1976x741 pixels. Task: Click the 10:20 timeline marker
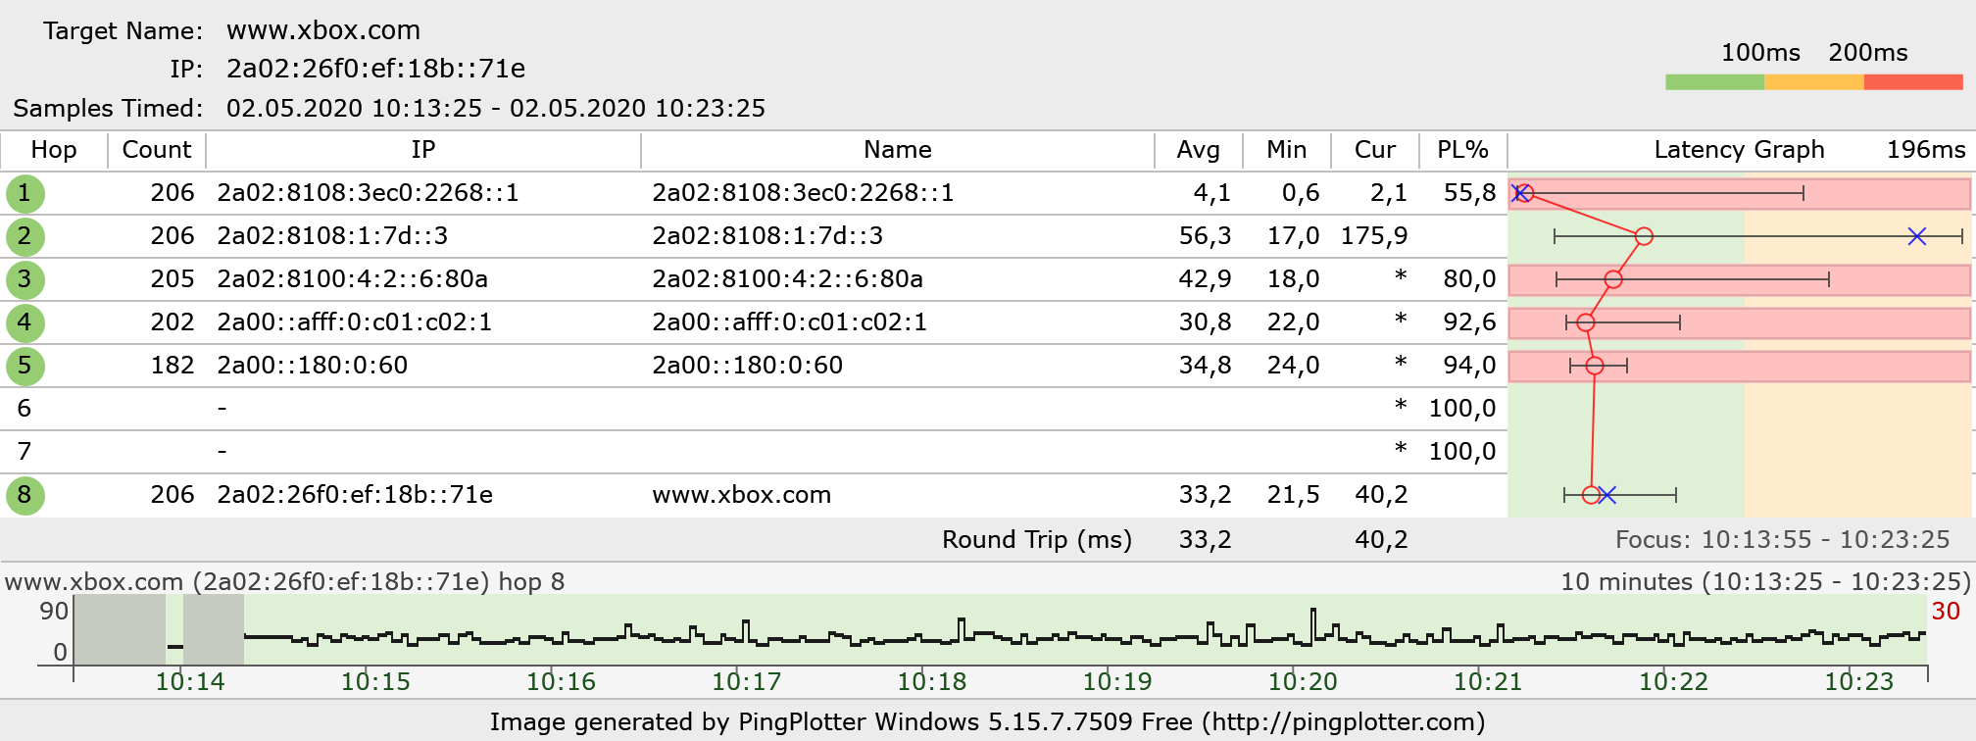(x=1303, y=682)
